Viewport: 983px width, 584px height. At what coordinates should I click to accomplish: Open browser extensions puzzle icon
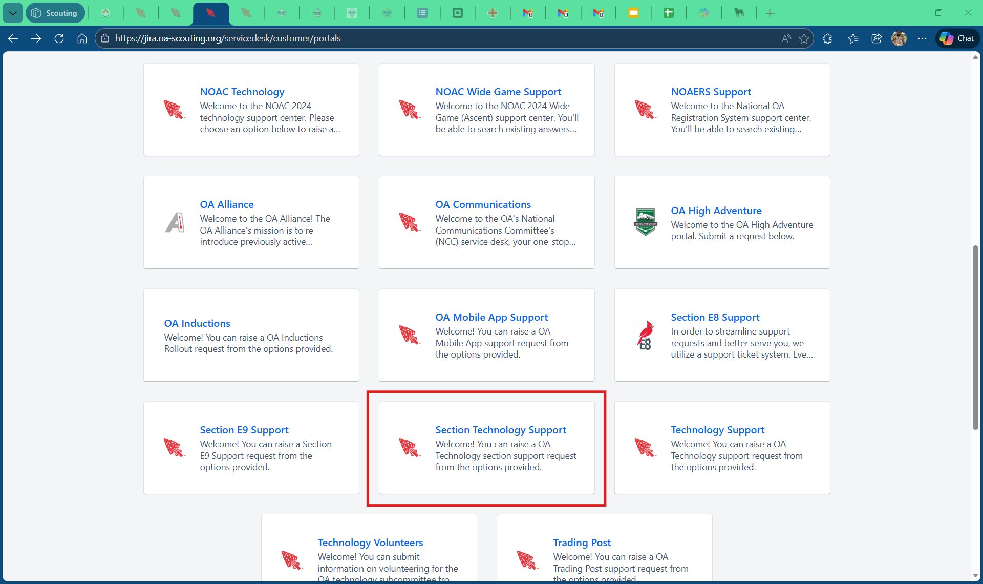click(x=827, y=38)
